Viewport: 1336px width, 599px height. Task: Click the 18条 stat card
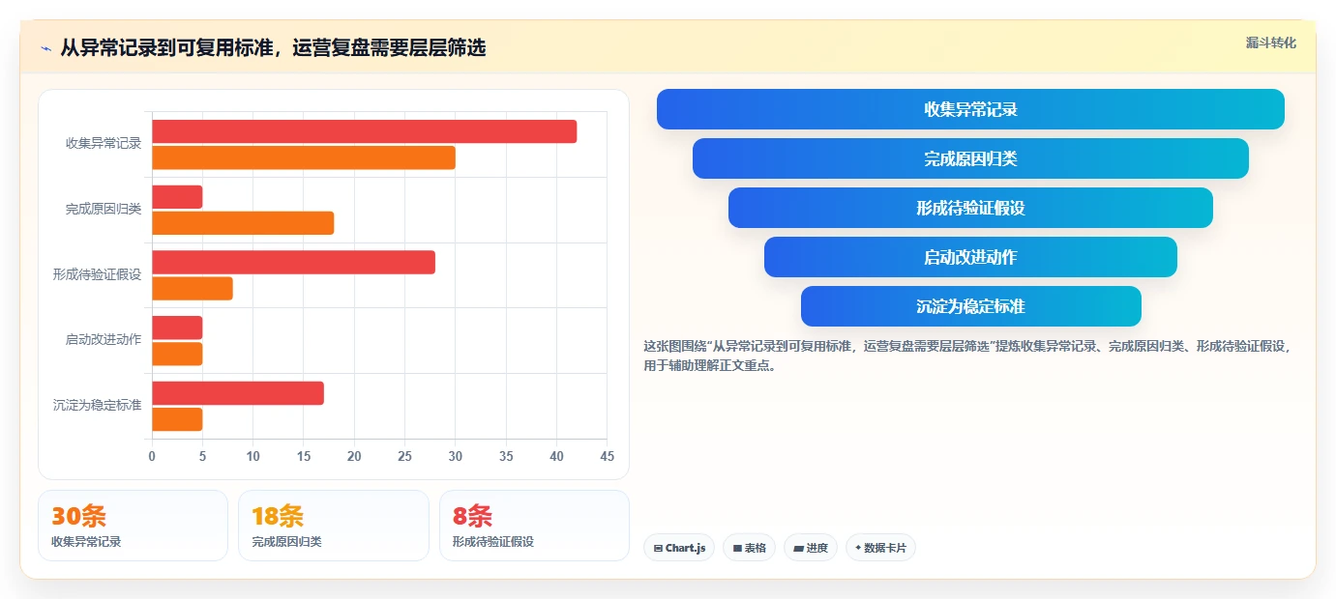pos(334,526)
